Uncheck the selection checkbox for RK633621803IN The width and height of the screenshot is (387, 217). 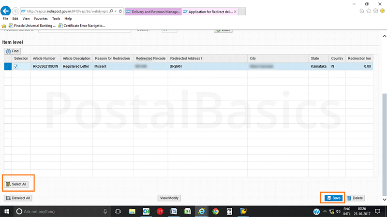(x=15, y=66)
